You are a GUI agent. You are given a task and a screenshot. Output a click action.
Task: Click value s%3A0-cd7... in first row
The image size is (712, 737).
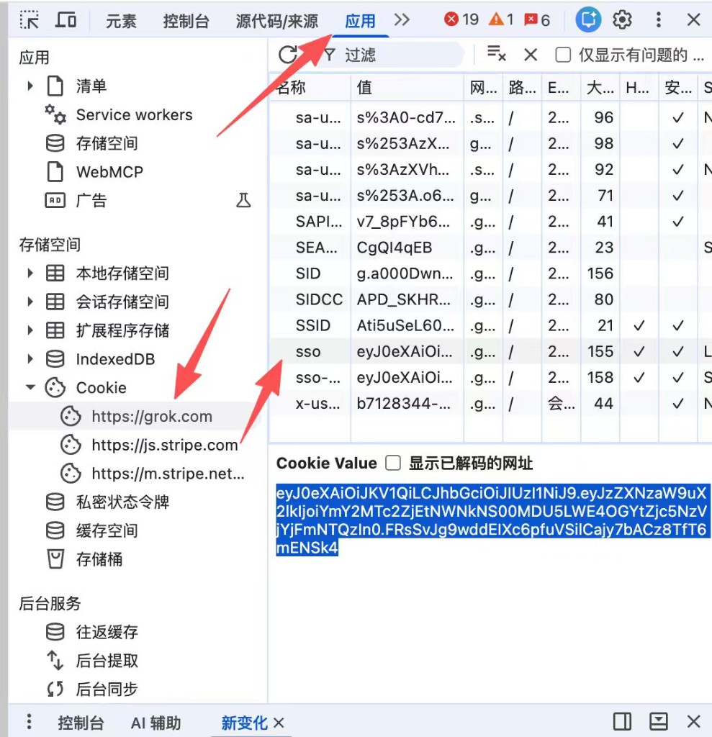tap(406, 117)
